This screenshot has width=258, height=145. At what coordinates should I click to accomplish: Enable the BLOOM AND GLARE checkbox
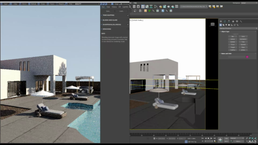pos(128,20)
